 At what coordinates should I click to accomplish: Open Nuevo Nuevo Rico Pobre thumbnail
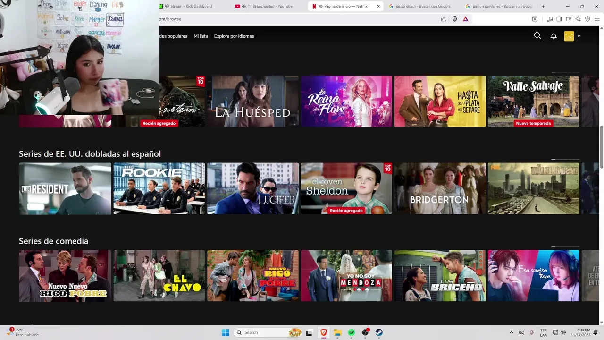pyautogui.click(x=65, y=276)
